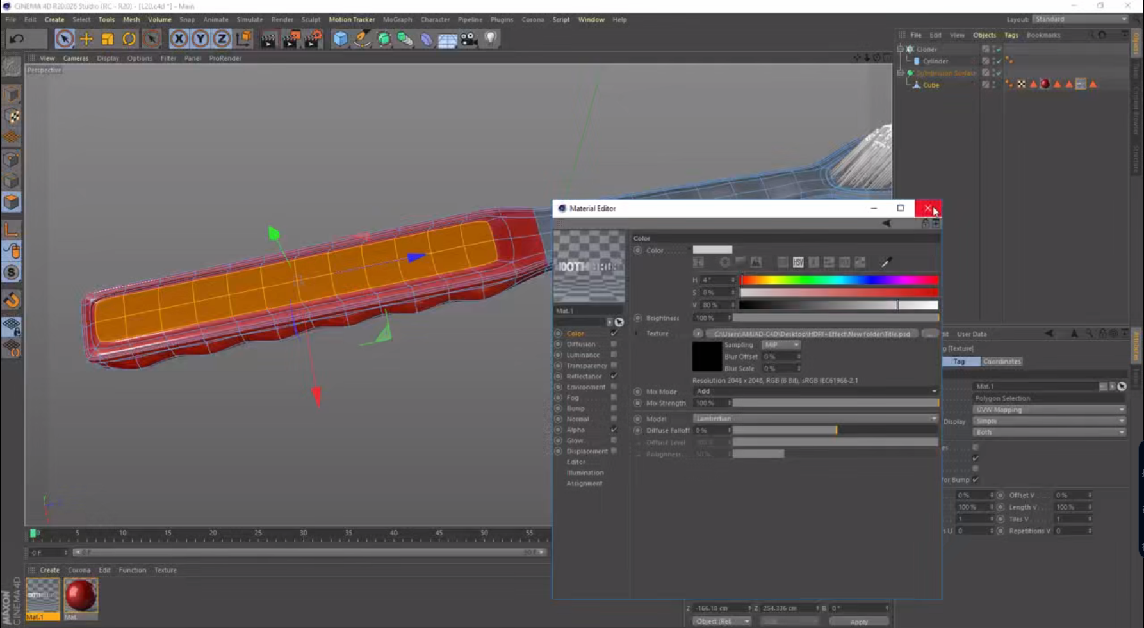
Task: Switch to the Coordinates tab
Action: tap(1001, 361)
